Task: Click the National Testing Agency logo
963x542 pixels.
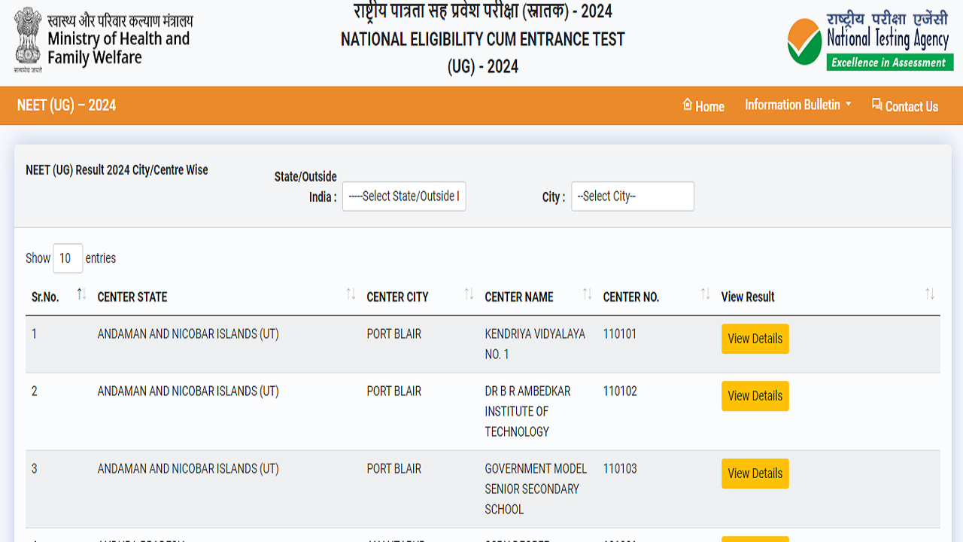Action: coord(870,40)
